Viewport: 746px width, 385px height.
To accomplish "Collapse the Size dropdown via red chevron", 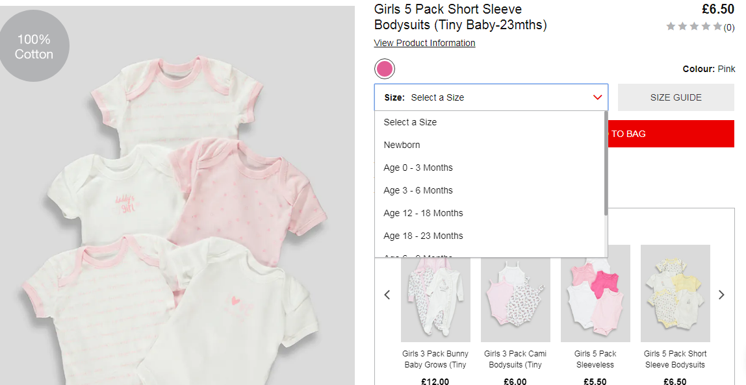I will point(598,97).
